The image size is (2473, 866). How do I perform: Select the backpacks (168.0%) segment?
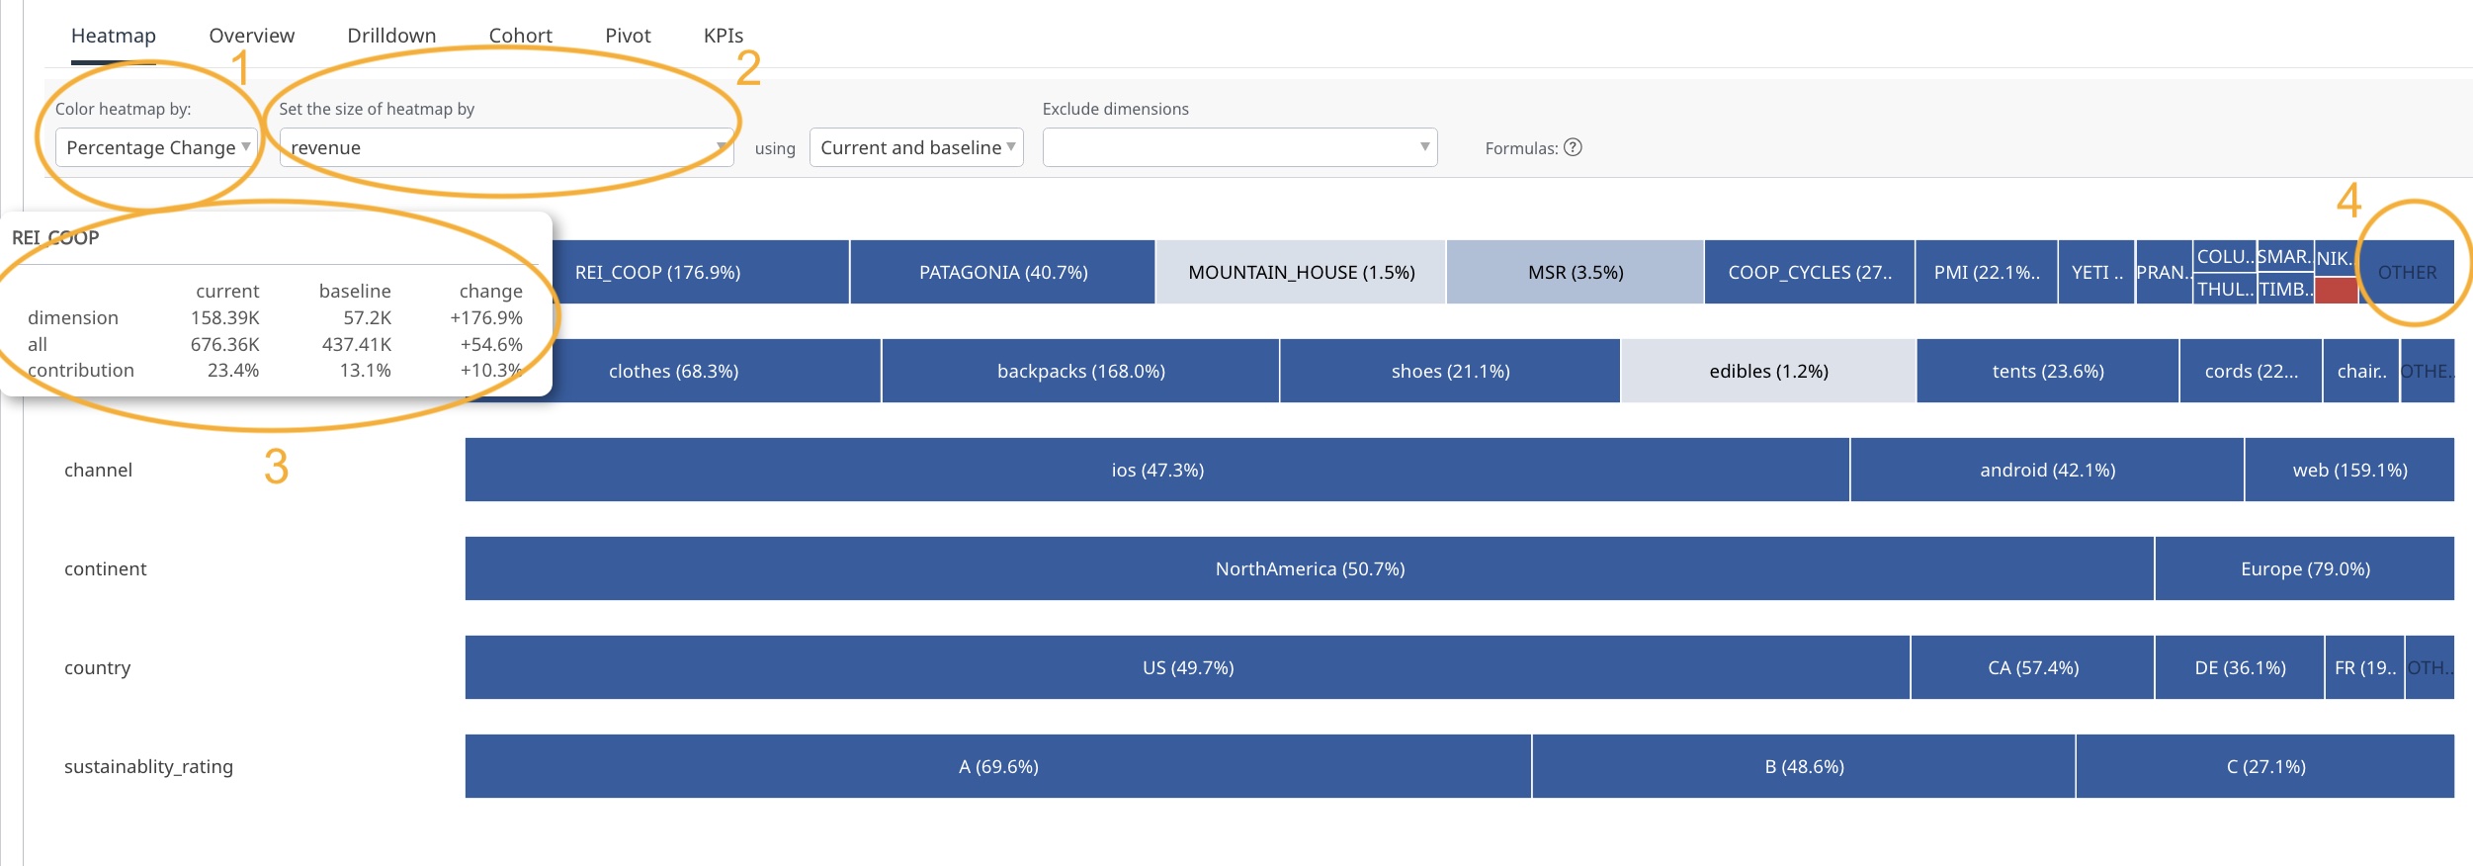pyautogui.click(x=1080, y=371)
